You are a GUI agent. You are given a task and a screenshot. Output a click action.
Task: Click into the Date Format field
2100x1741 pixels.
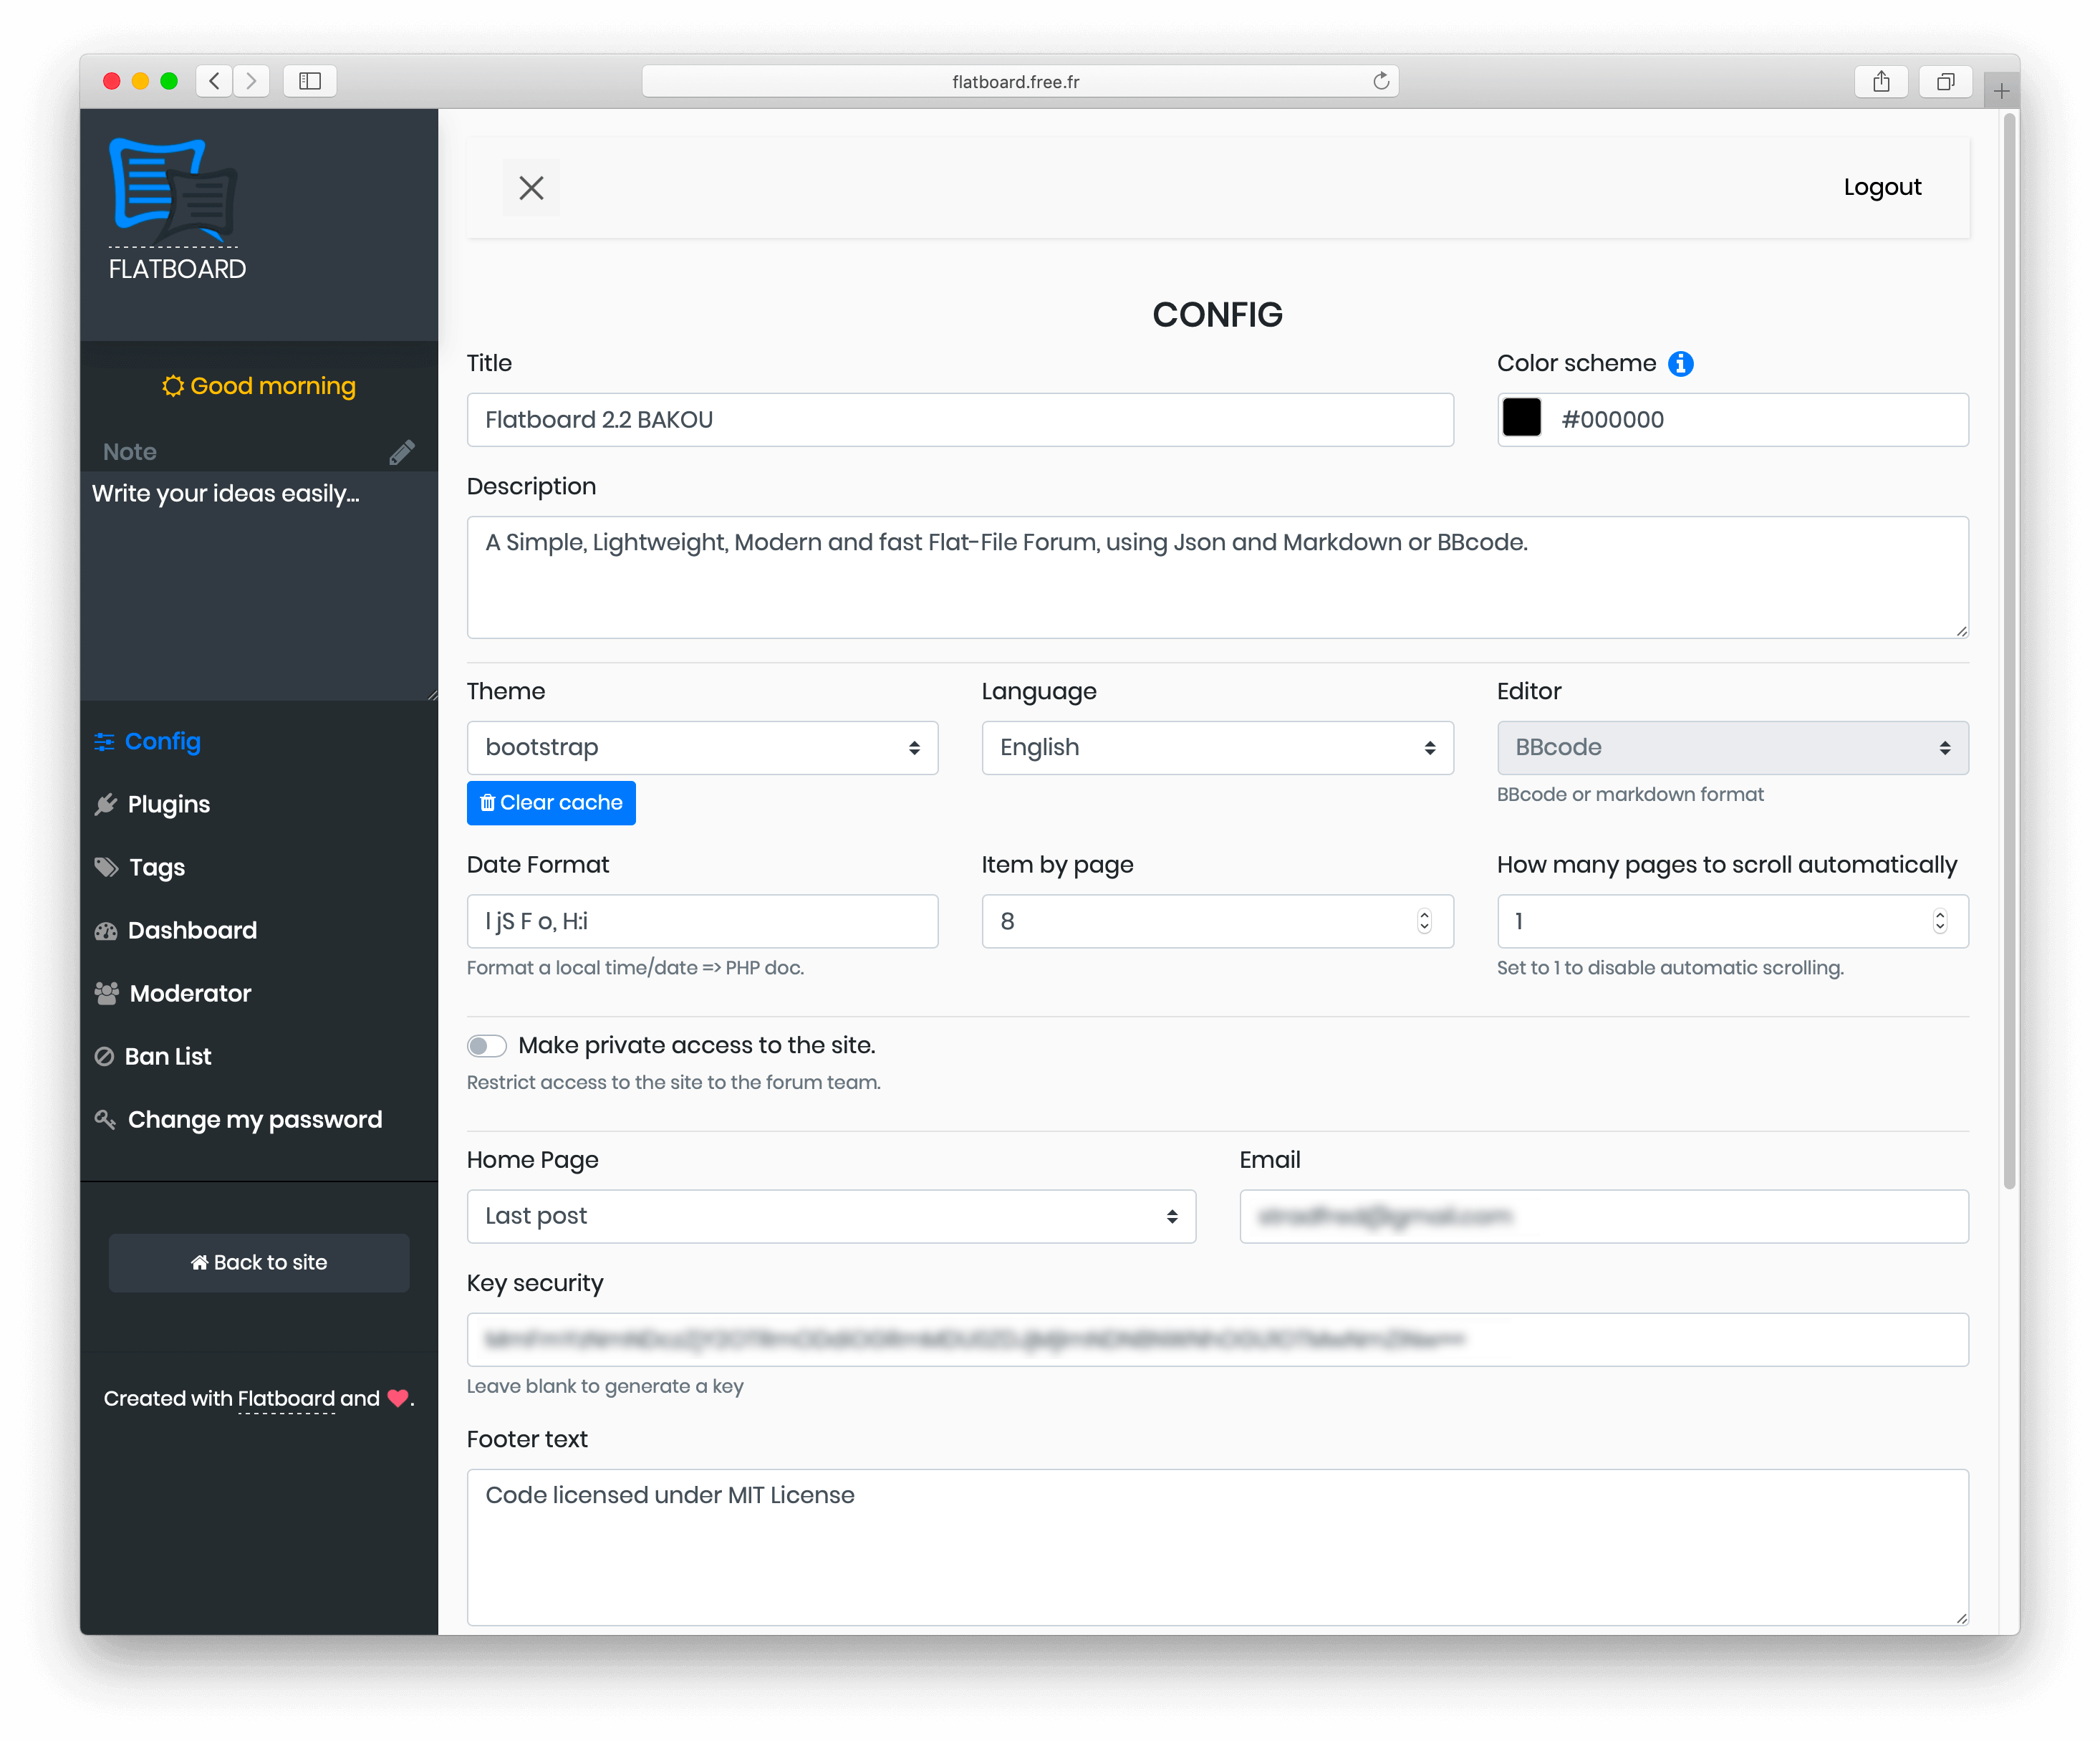tap(702, 921)
